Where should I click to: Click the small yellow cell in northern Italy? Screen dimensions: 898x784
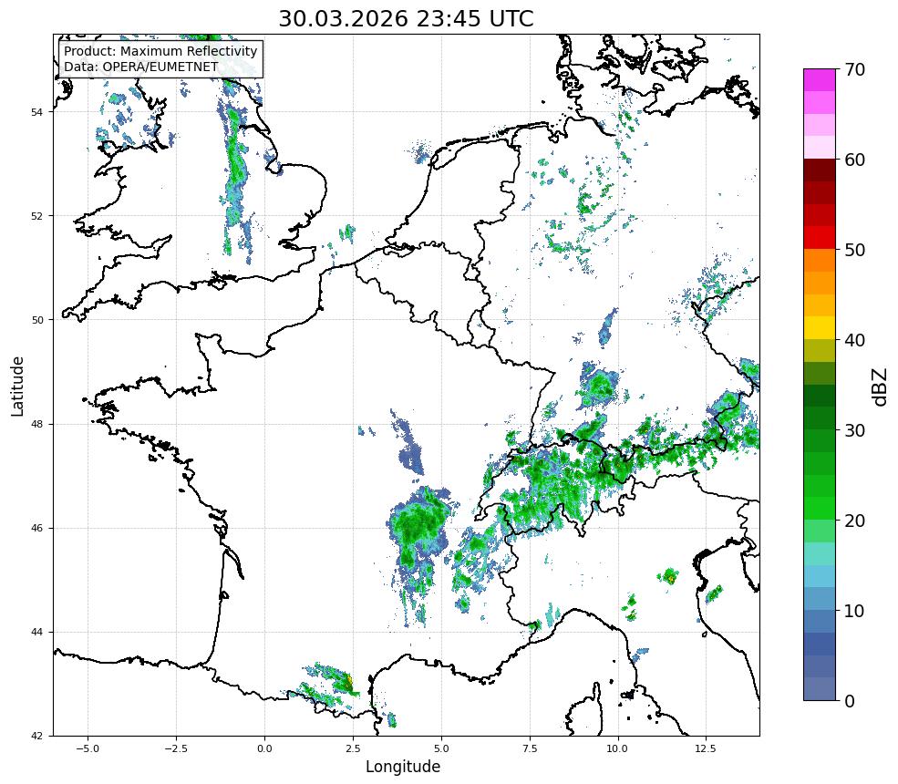pos(668,577)
